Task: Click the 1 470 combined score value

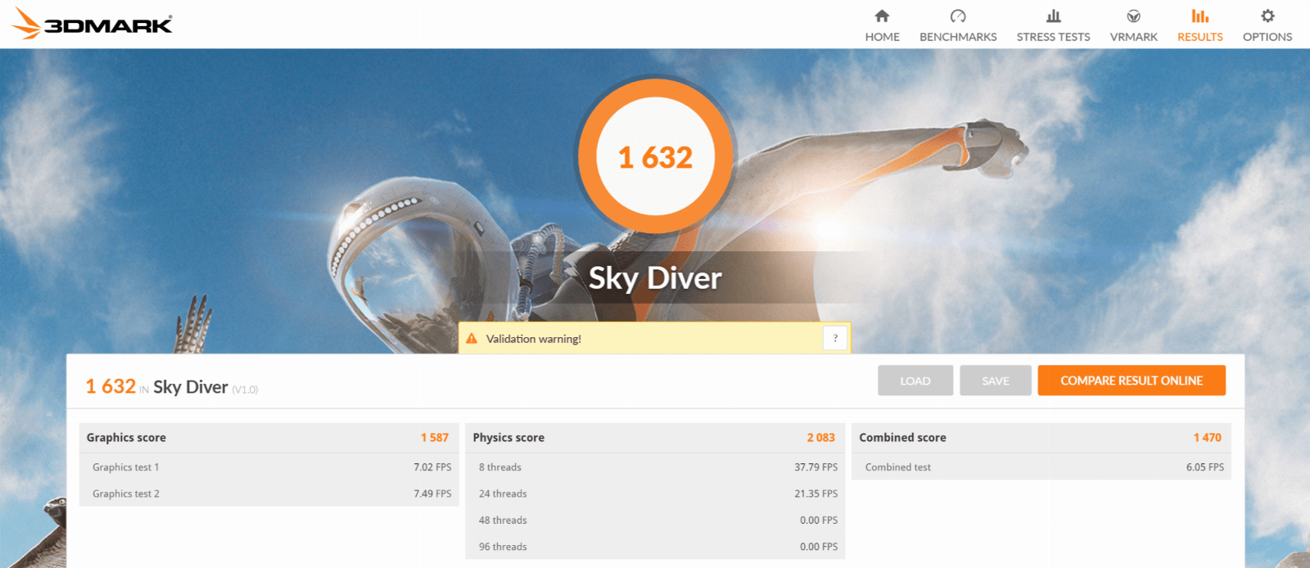Action: (1207, 438)
